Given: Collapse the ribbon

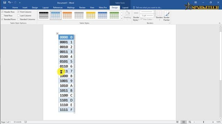Looking at the screenshot, I should coord(220,23).
